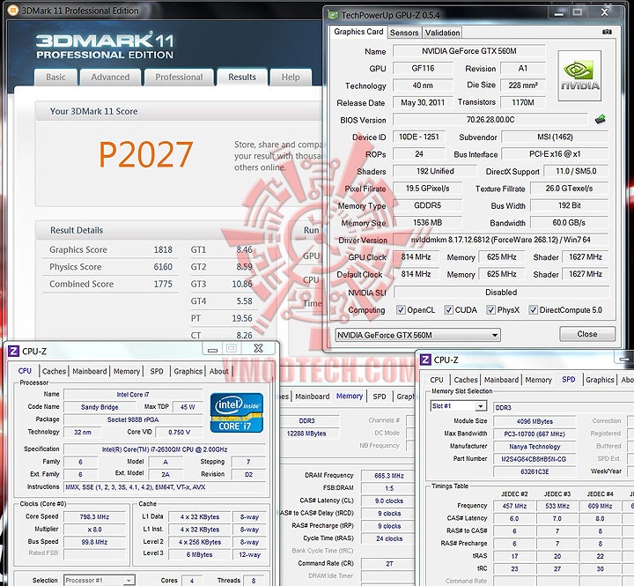The width and height of the screenshot is (634, 586).
Task: Open Graphics tab in CPU-Z processor window
Action: pos(188,371)
